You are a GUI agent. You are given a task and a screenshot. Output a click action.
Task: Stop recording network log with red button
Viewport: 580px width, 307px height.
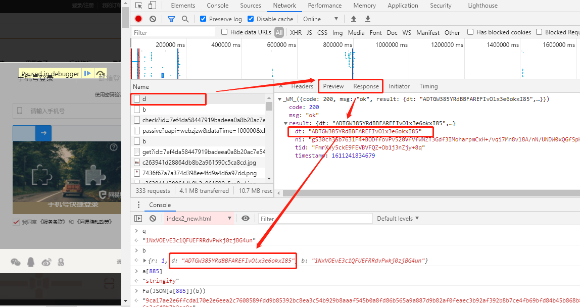coord(138,19)
